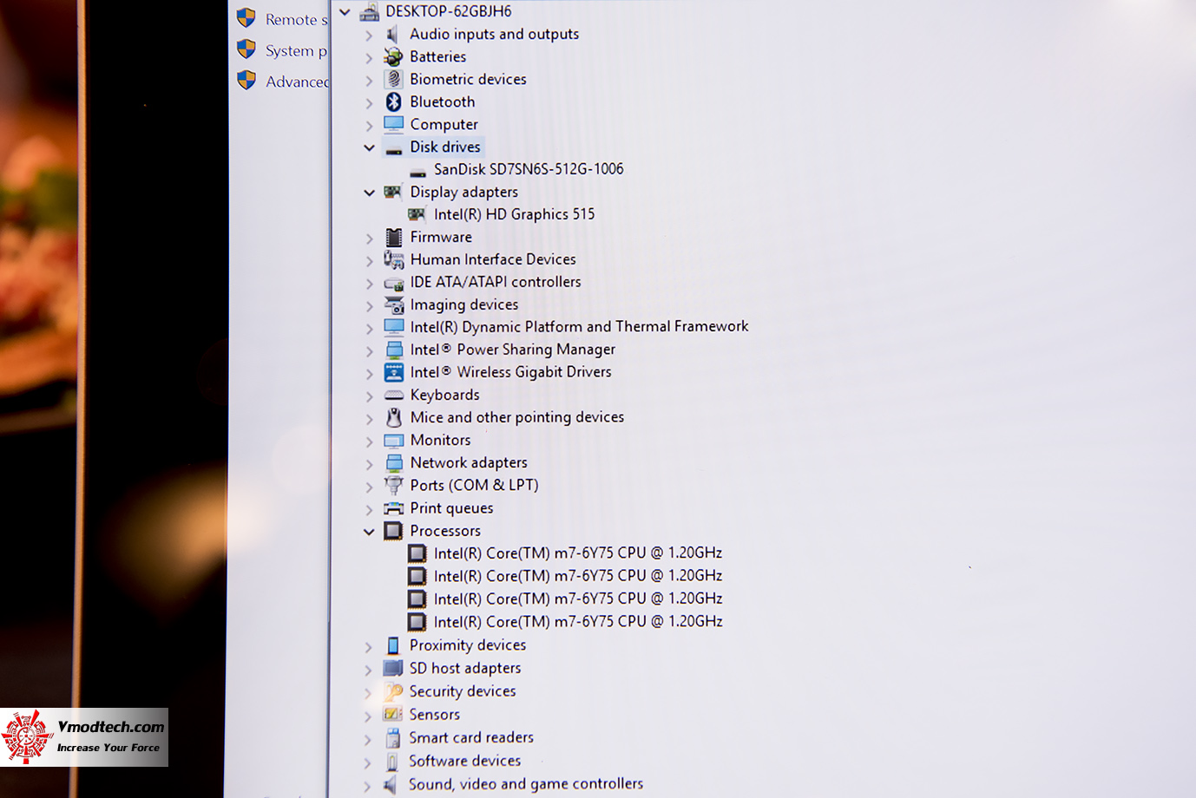Click the Audio inputs and outputs speaker icon
The width and height of the screenshot is (1196, 798).
392,34
